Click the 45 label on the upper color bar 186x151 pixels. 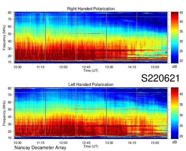point(181,13)
